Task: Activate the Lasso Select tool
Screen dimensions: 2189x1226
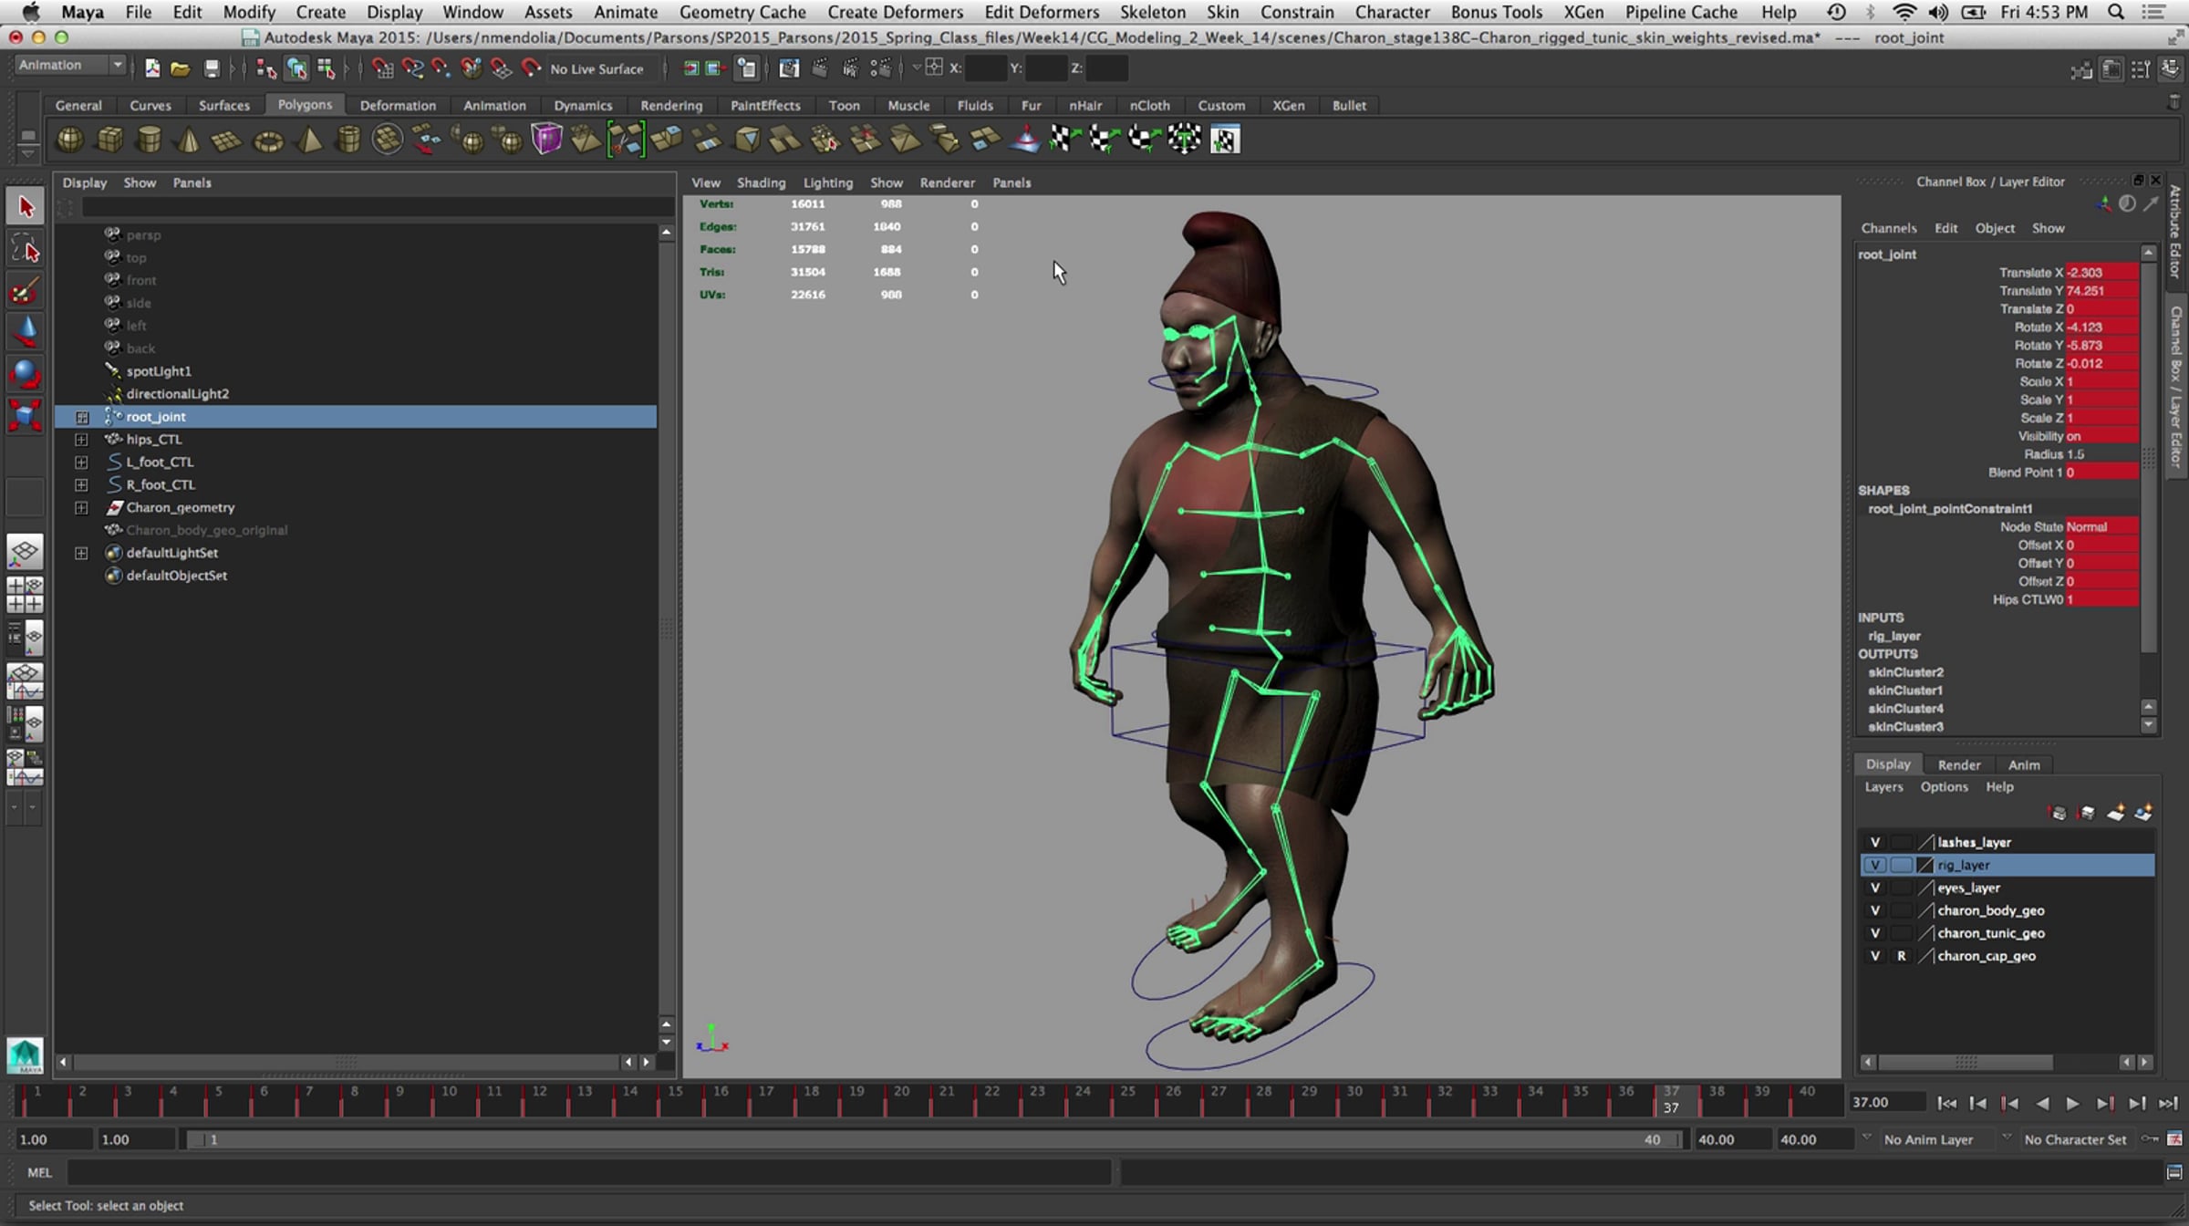Action: [25, 249]
